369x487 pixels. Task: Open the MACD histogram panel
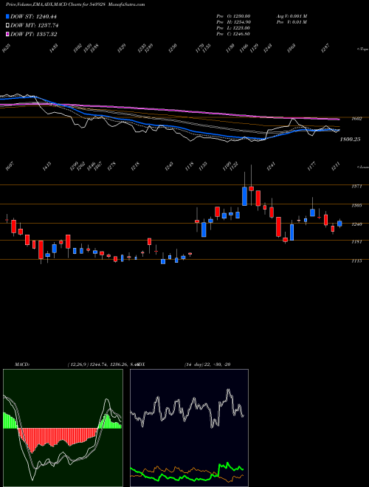click(63, 428)
